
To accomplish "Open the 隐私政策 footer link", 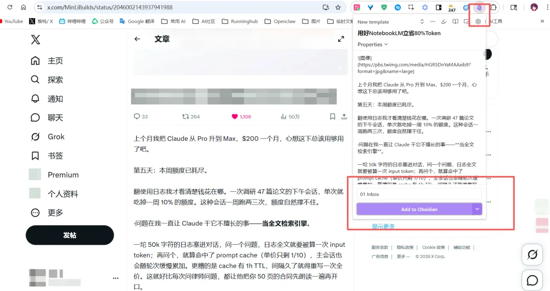I will coord(405,248).
